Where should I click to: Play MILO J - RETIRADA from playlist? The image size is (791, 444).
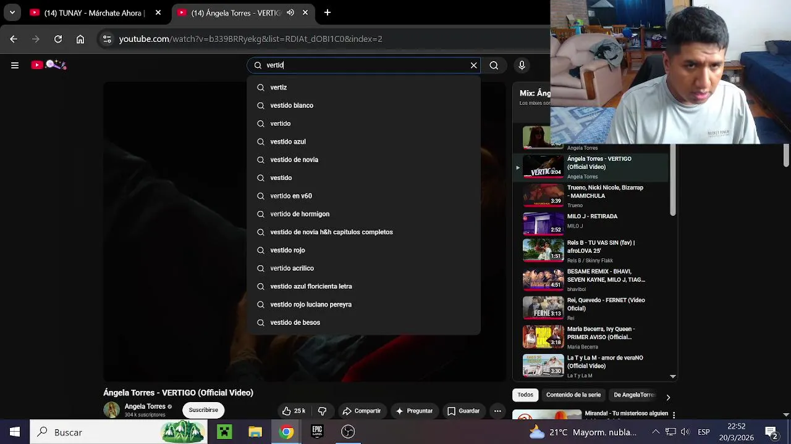(x=591, y=223)
